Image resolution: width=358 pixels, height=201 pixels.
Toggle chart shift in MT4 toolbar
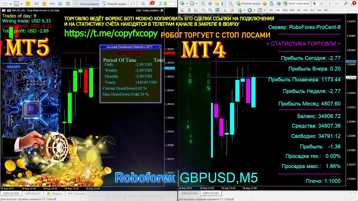click(x=232, y=10)
